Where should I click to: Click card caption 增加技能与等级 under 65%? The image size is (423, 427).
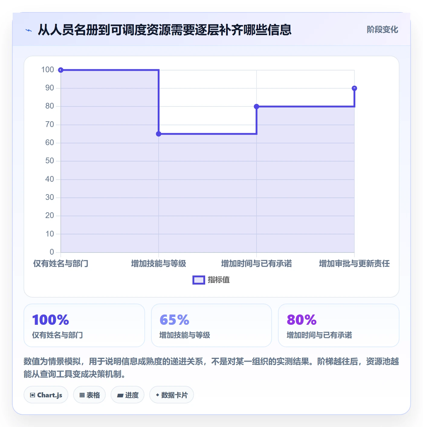185,335
